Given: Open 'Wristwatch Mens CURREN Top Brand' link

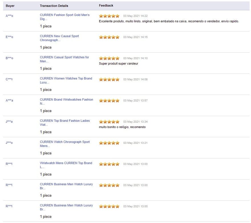Looking at the screenshot, I should pos(66,163).
